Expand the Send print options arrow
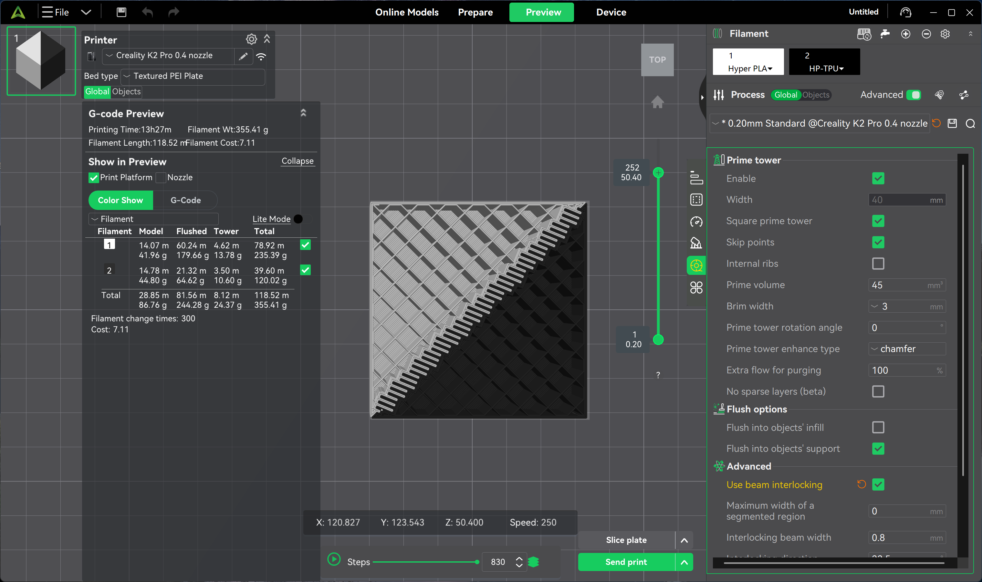The width and height of the screenshot is (982, 582). point(684,562)
